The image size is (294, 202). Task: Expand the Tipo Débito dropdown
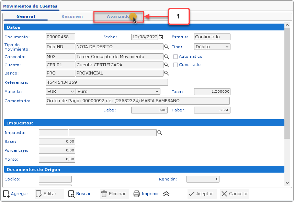click(212, 47)
